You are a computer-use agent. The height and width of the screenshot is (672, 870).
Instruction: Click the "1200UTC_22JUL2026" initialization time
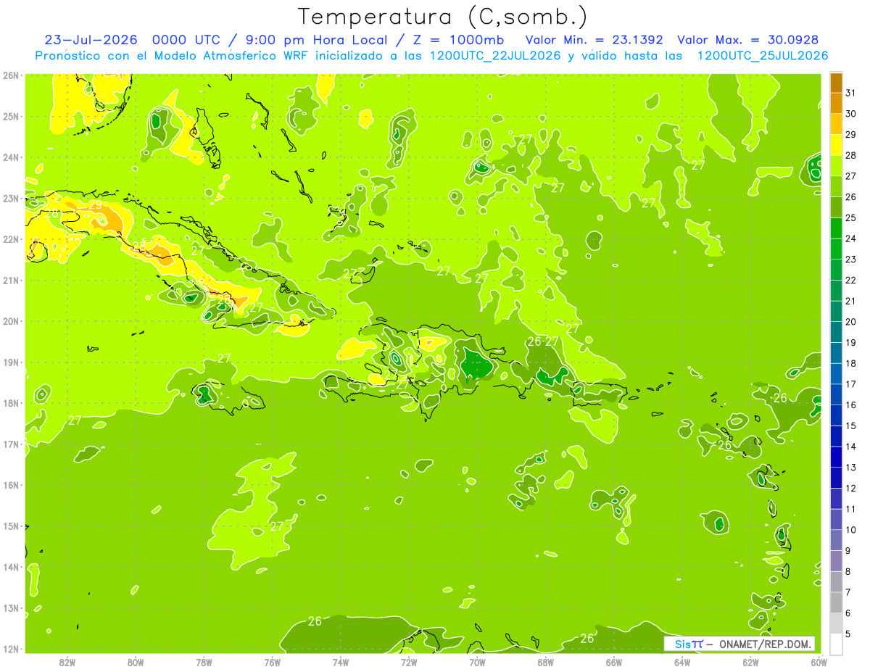tap(495, 56)
